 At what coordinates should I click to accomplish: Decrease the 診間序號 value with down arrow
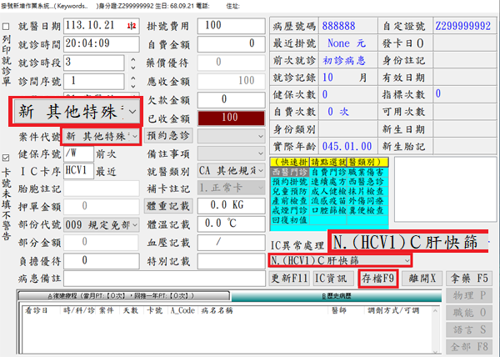pos(132,84)
